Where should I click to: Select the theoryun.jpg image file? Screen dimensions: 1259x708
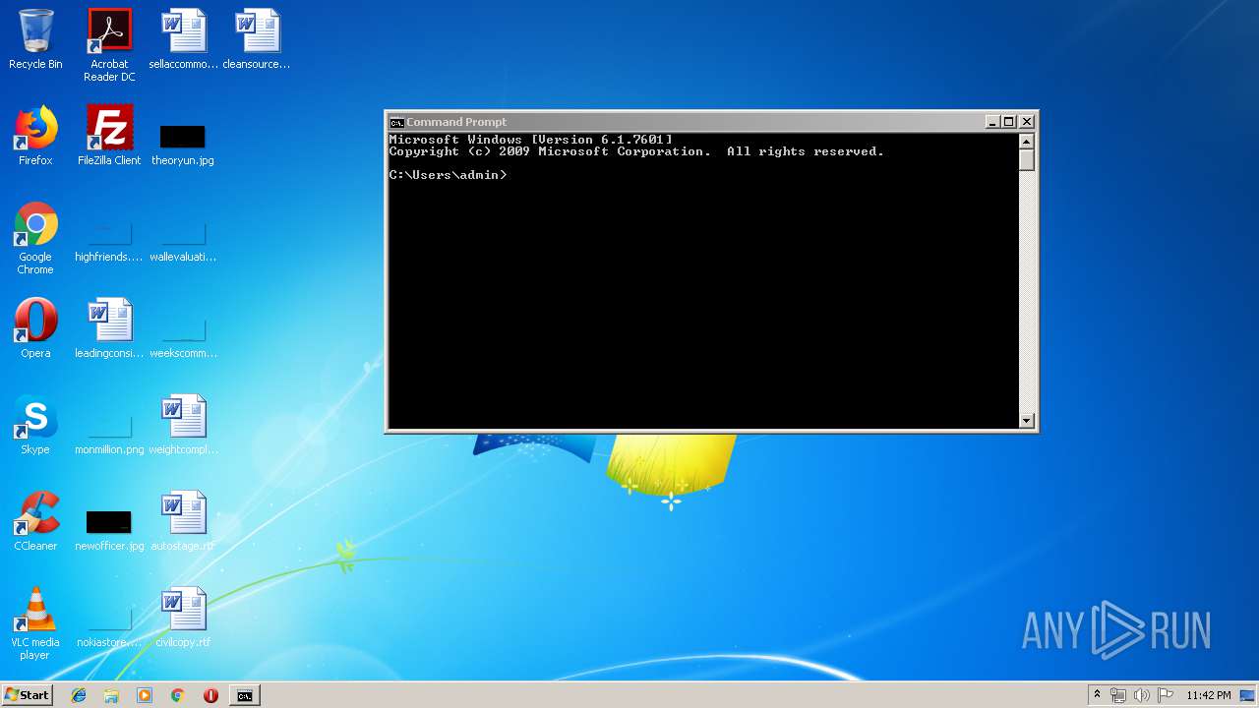point(183,144)
